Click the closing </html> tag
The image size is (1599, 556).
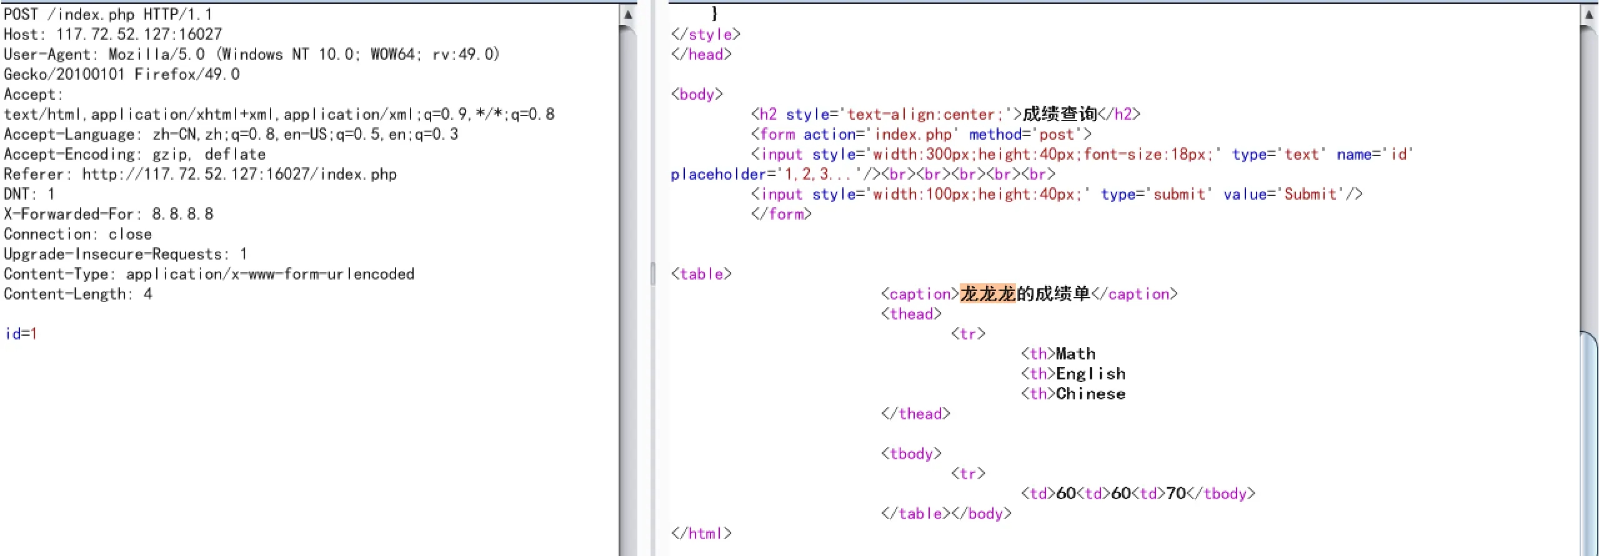point(701,534)
